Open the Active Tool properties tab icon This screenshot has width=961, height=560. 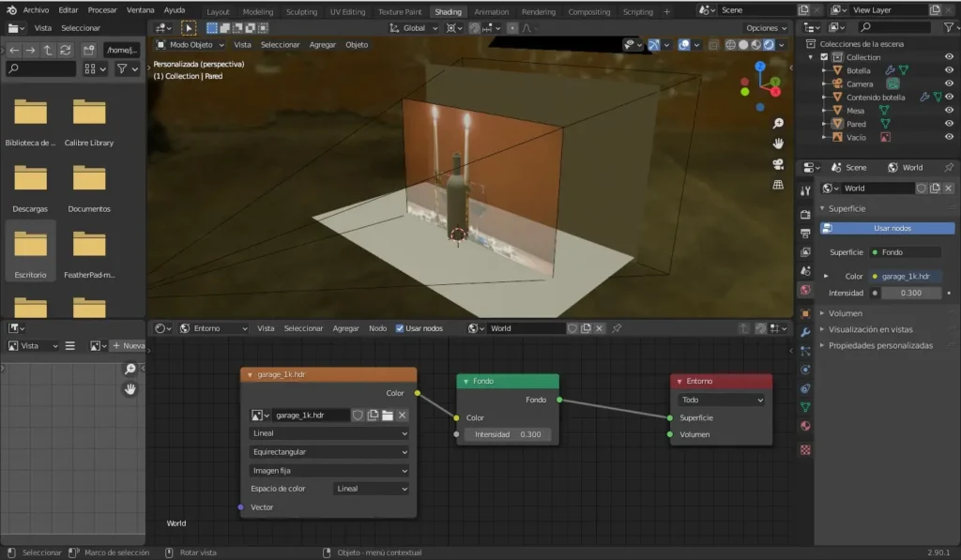(x=805, y=190)
